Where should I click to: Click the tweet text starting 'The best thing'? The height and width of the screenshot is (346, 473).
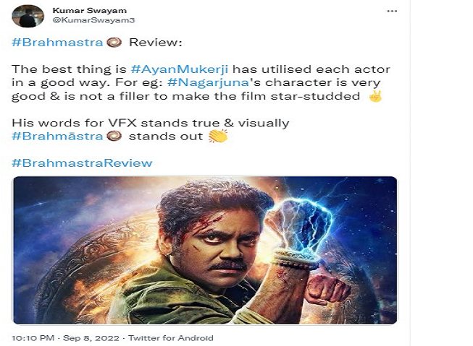click(201, 83)
